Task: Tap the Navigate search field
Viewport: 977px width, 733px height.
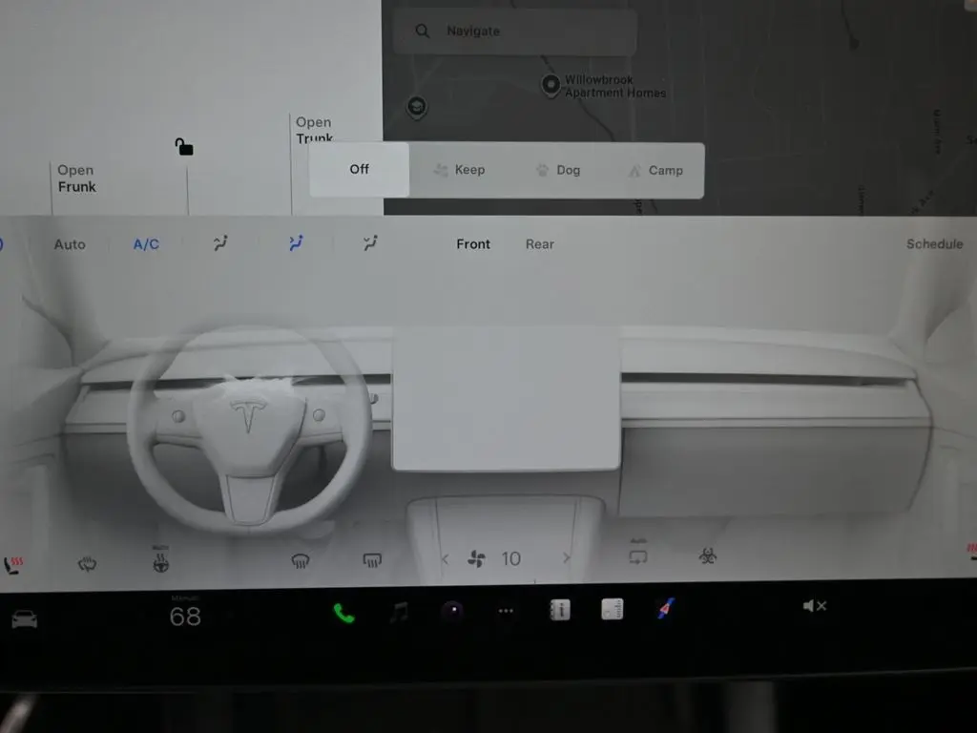Action: pos(515,31)
